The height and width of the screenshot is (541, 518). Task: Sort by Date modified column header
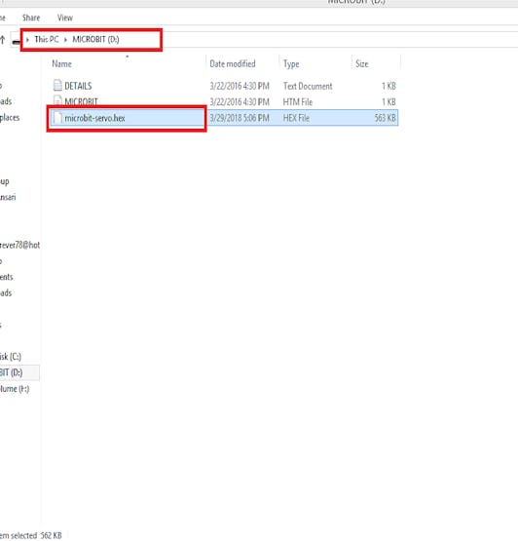coord(233,63)
